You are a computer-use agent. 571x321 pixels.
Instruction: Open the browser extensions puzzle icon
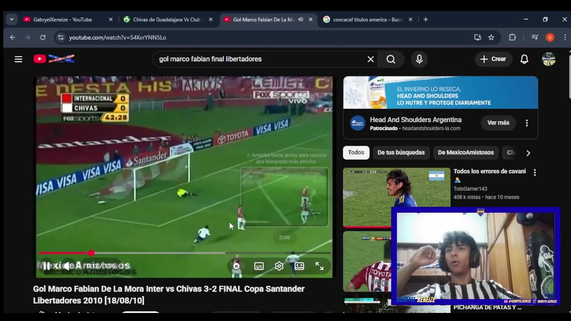pos(513,37)
